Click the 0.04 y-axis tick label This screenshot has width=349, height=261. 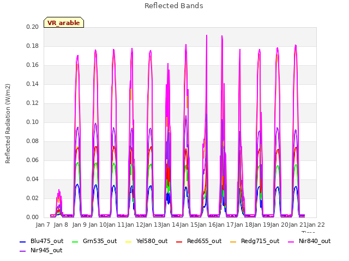point(33,179)
